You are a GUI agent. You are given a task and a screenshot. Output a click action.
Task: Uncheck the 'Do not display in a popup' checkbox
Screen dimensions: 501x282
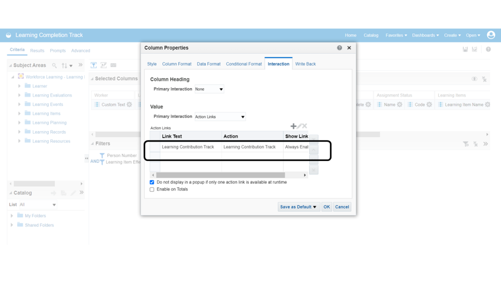click(x=152, y=182)
